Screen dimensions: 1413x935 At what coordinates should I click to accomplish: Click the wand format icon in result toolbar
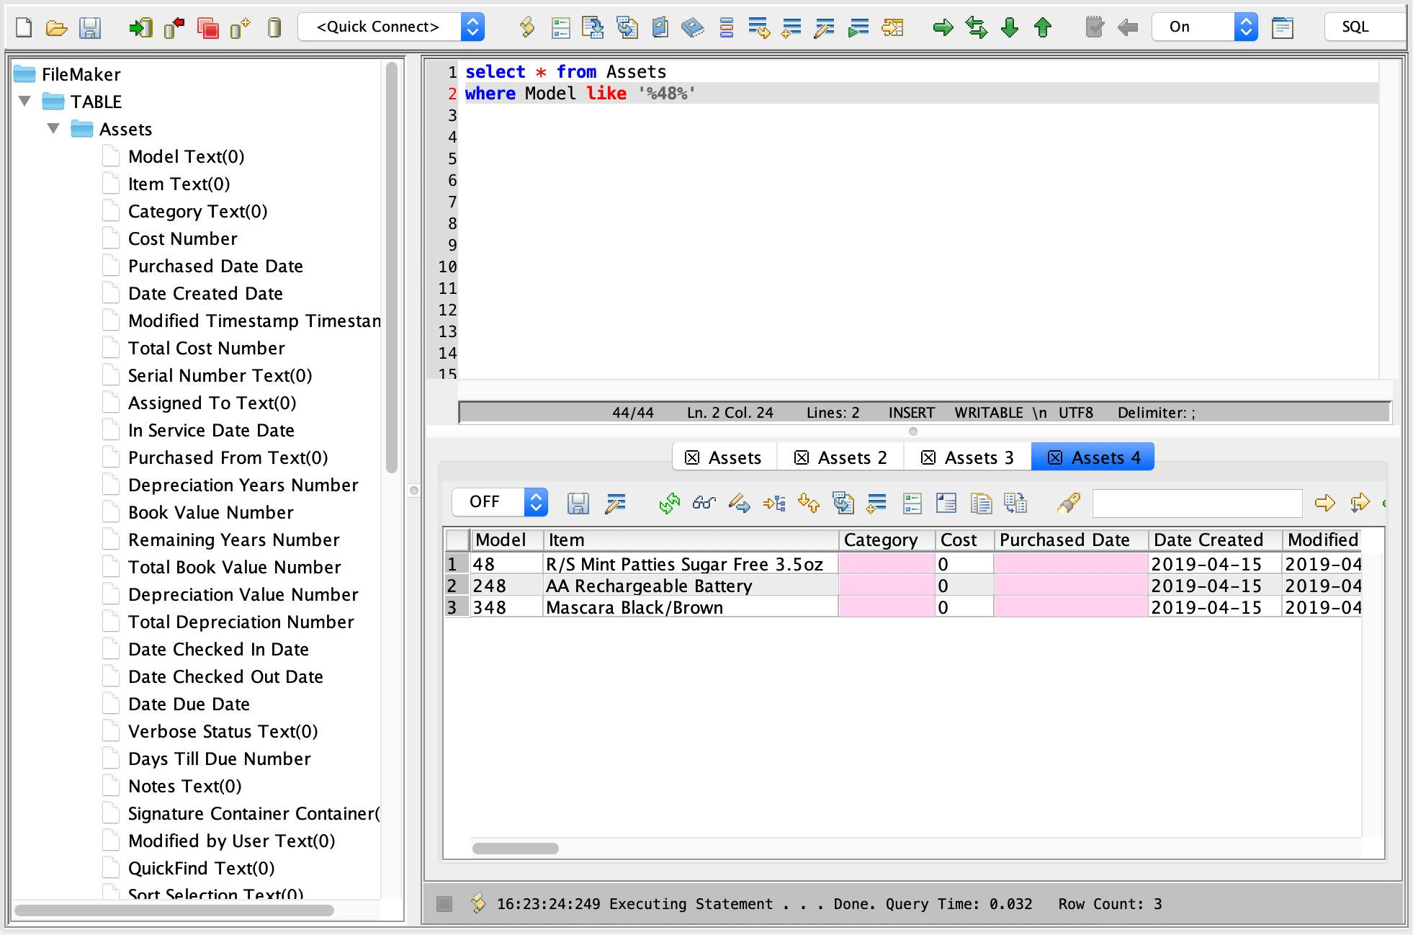(x=616, y=503)
